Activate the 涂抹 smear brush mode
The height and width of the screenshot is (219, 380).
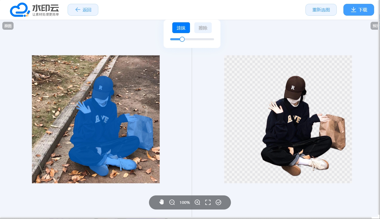coord(181,28)
